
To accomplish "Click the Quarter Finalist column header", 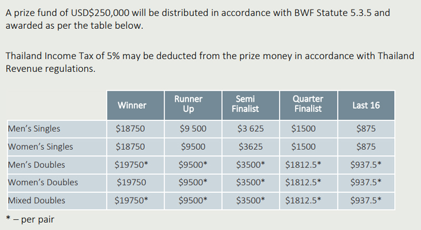I will (x=307, y=104).
